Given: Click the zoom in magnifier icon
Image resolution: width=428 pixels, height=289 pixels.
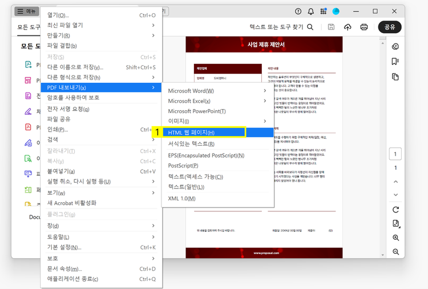Looking at the screenshot, I should pyautogui.click(x=396, y=238).
